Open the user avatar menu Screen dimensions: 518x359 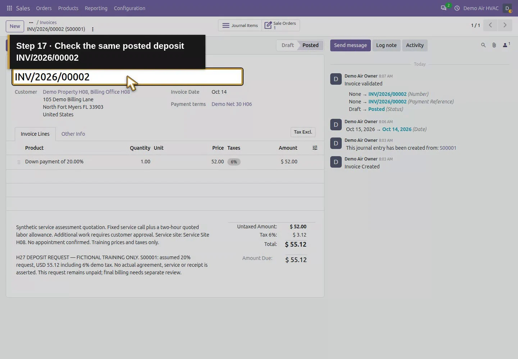pos(507,8)
